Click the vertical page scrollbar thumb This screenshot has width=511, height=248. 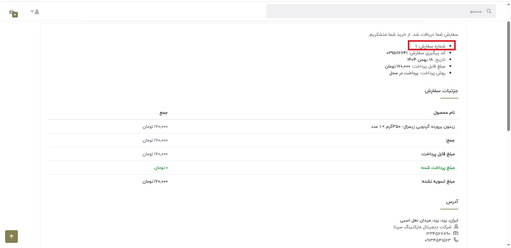point(508,76)
